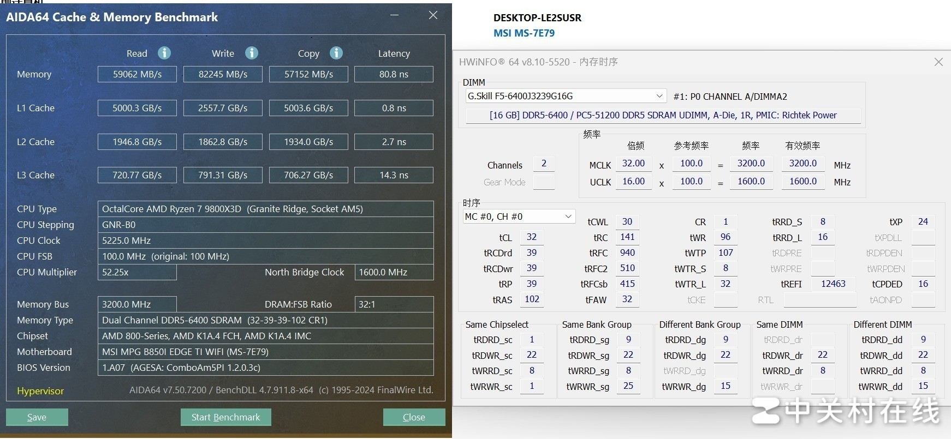
Task: Click UCLK effective frequency 1600.0
Action: (x=803, y=182)
